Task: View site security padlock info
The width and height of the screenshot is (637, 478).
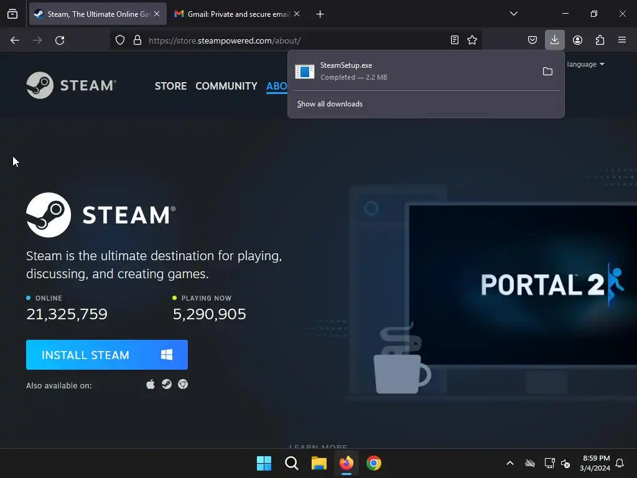Action: click(x=137, y=40)
